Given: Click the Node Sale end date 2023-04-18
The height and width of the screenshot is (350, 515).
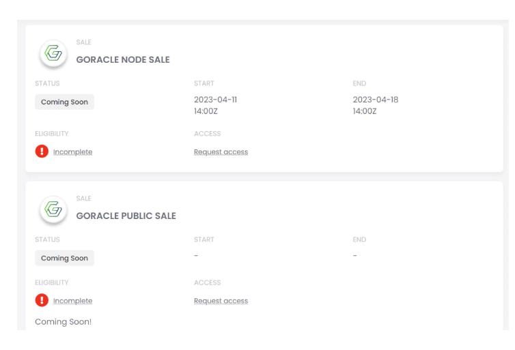Looking at the screenshot, I should pos(376,100).
